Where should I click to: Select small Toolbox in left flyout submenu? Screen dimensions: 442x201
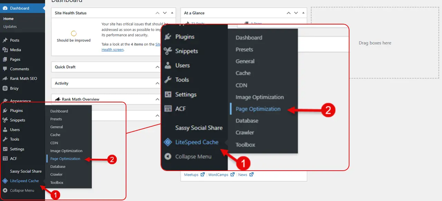pos(57,182)
